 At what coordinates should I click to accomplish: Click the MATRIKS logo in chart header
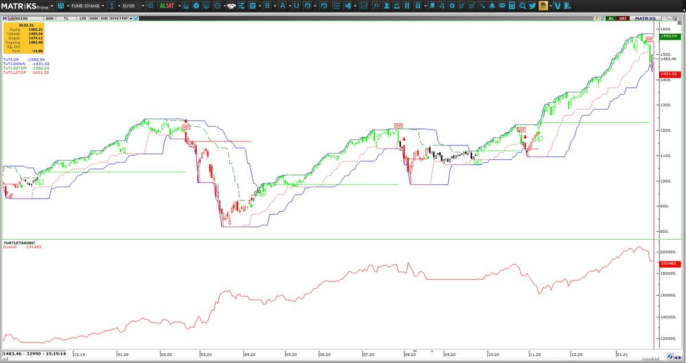point(646,18)
